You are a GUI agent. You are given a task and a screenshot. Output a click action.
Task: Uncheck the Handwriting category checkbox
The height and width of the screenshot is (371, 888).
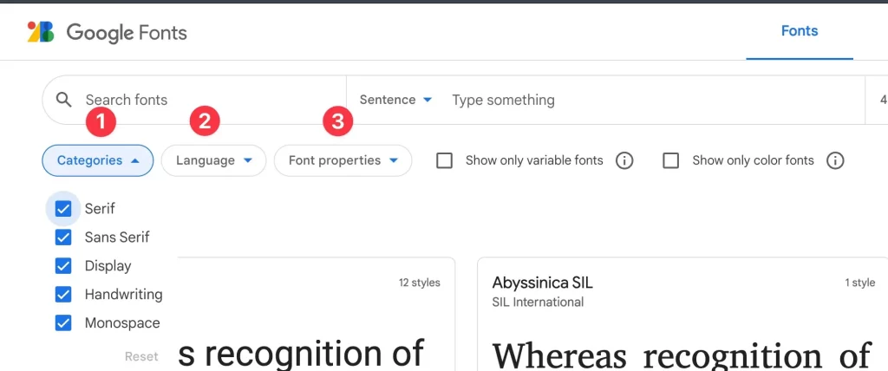tap(63, 295)
